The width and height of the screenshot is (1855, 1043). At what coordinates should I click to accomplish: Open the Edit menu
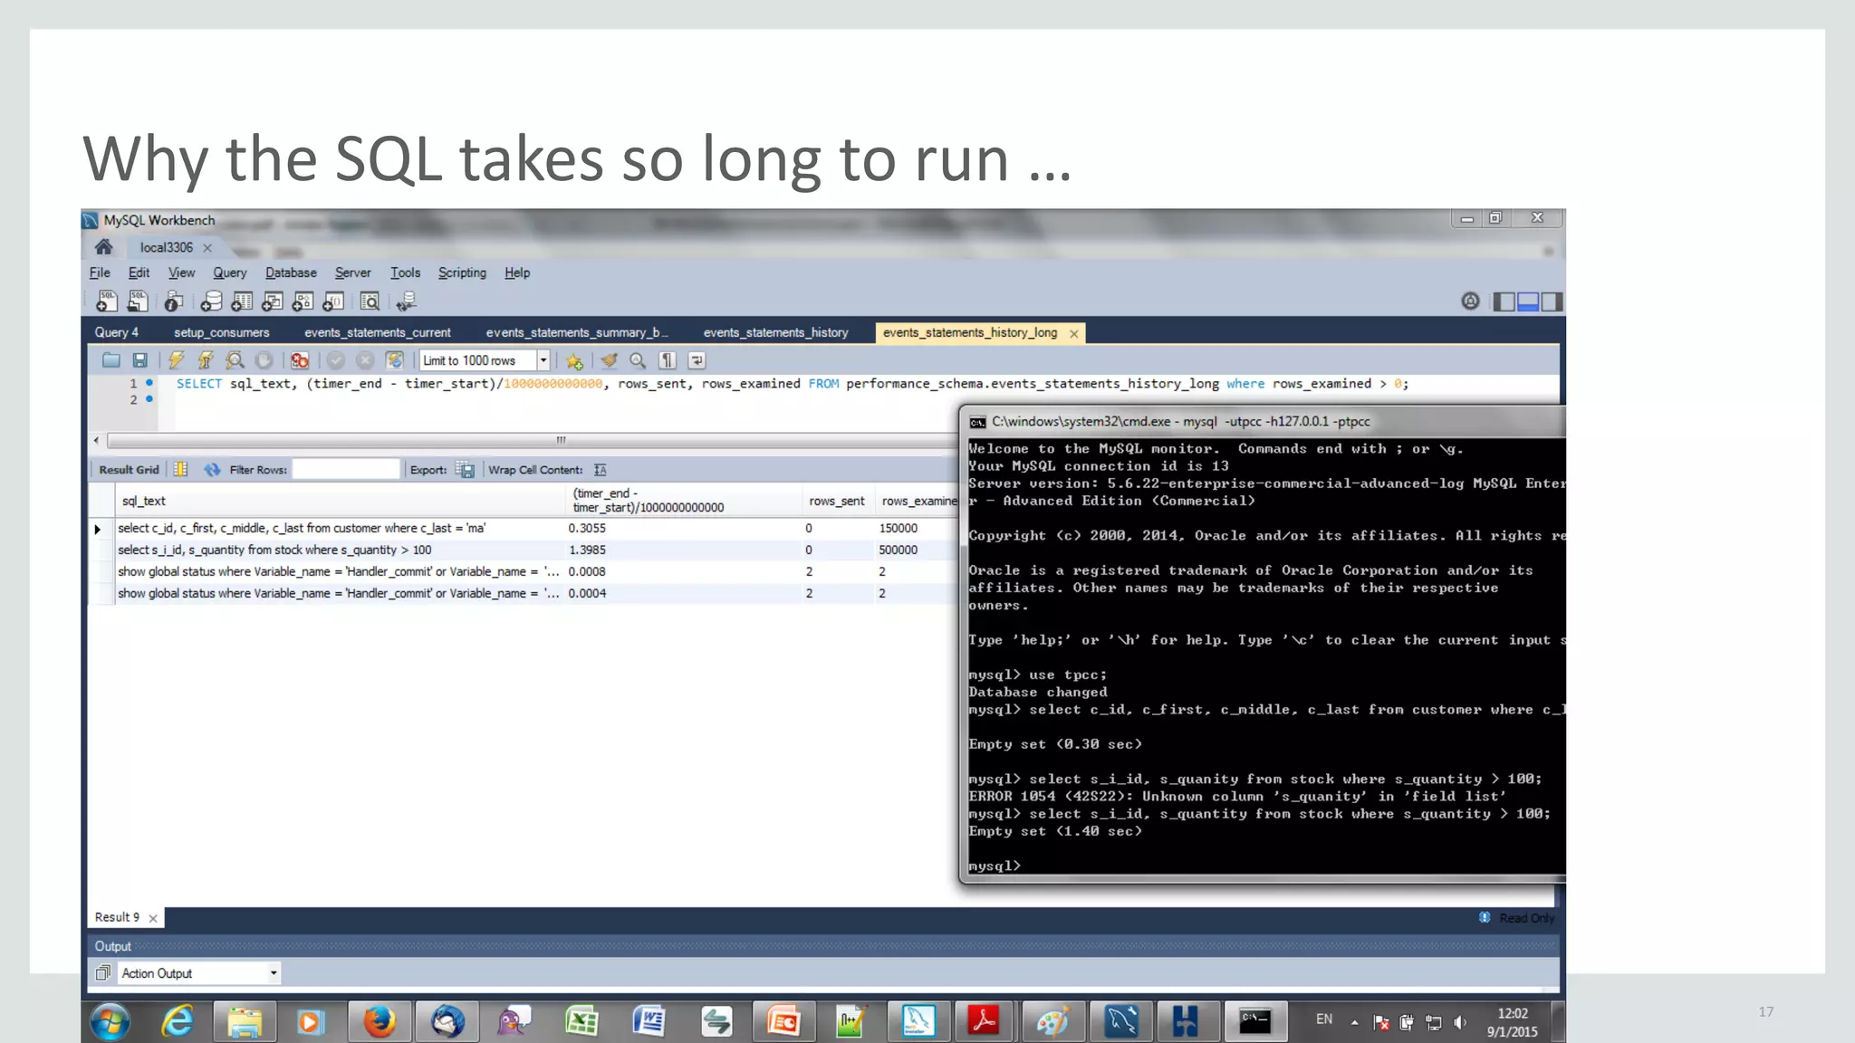pyautogui.click(x=139, y=273)
